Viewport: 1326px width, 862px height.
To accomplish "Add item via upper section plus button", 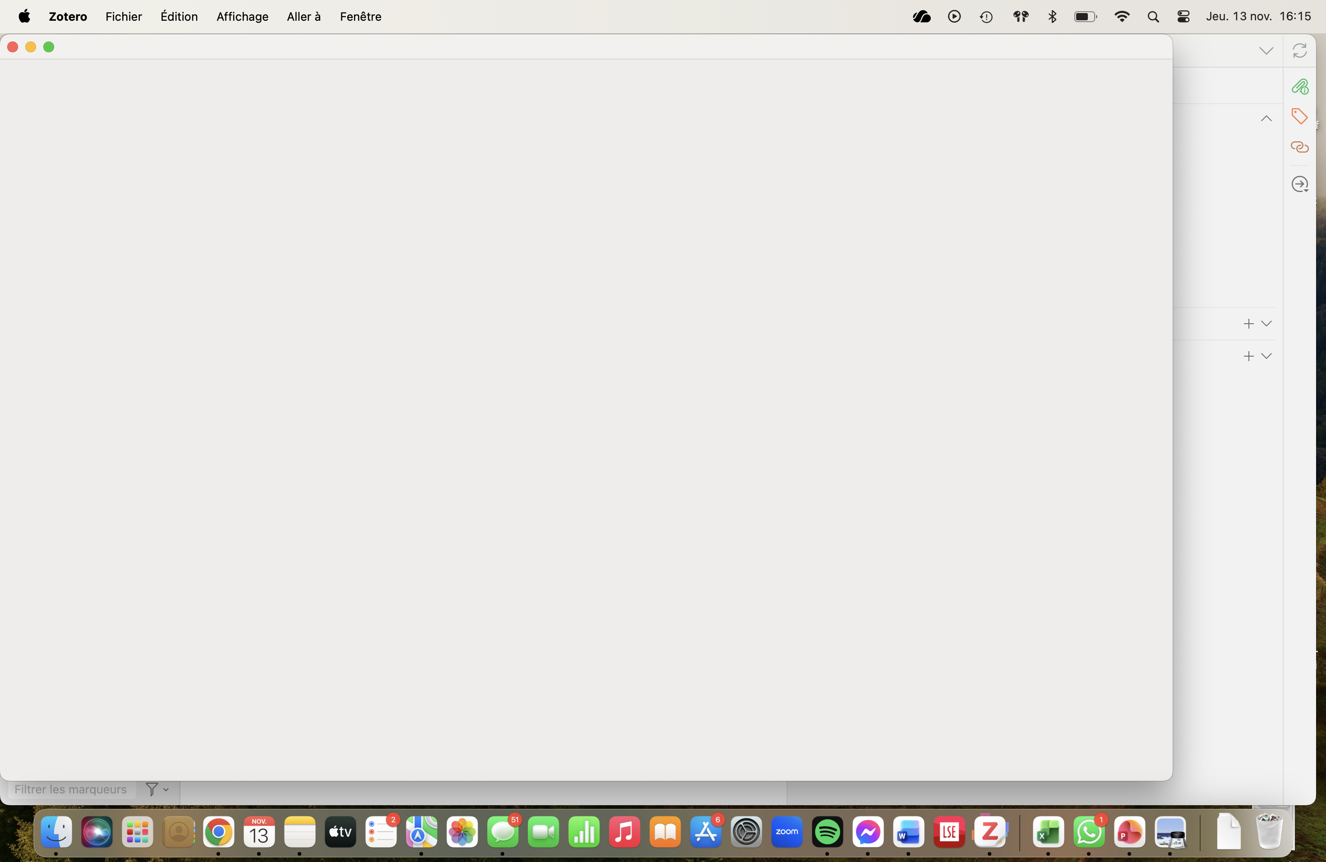I will coord(1248,324).
